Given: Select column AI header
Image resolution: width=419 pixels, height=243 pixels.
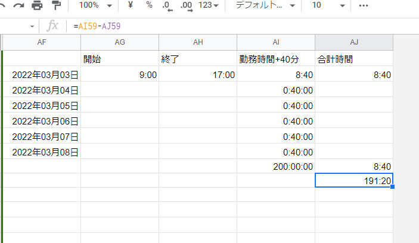Looking at the screenshot, I should coord(275,42).
